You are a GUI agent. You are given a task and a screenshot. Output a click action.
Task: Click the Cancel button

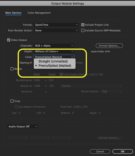(x=100, y=151)
